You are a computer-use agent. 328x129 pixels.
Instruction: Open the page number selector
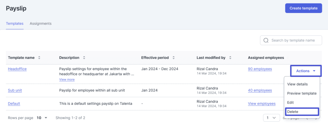[271, 118]
